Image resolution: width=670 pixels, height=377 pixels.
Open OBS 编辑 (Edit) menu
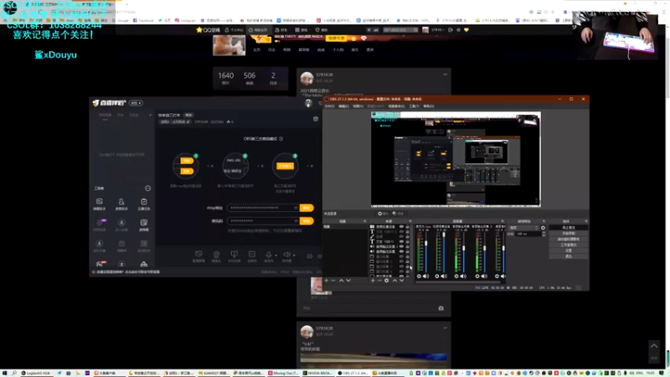tap(343, 106)
